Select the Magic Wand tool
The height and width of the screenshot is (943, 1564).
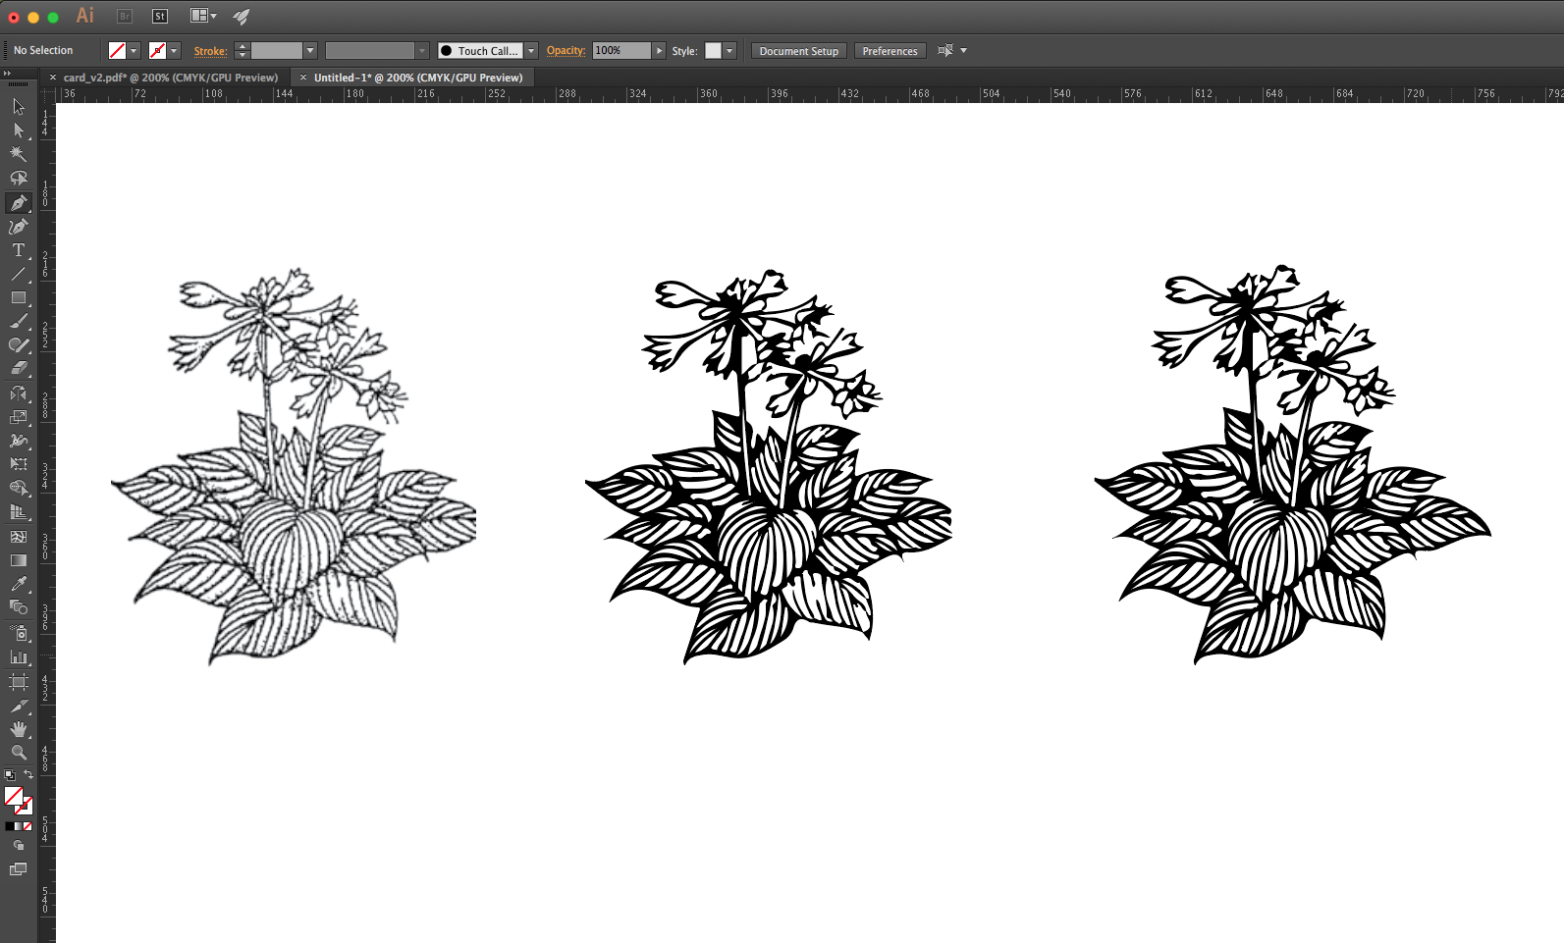[x=19, y=154]
